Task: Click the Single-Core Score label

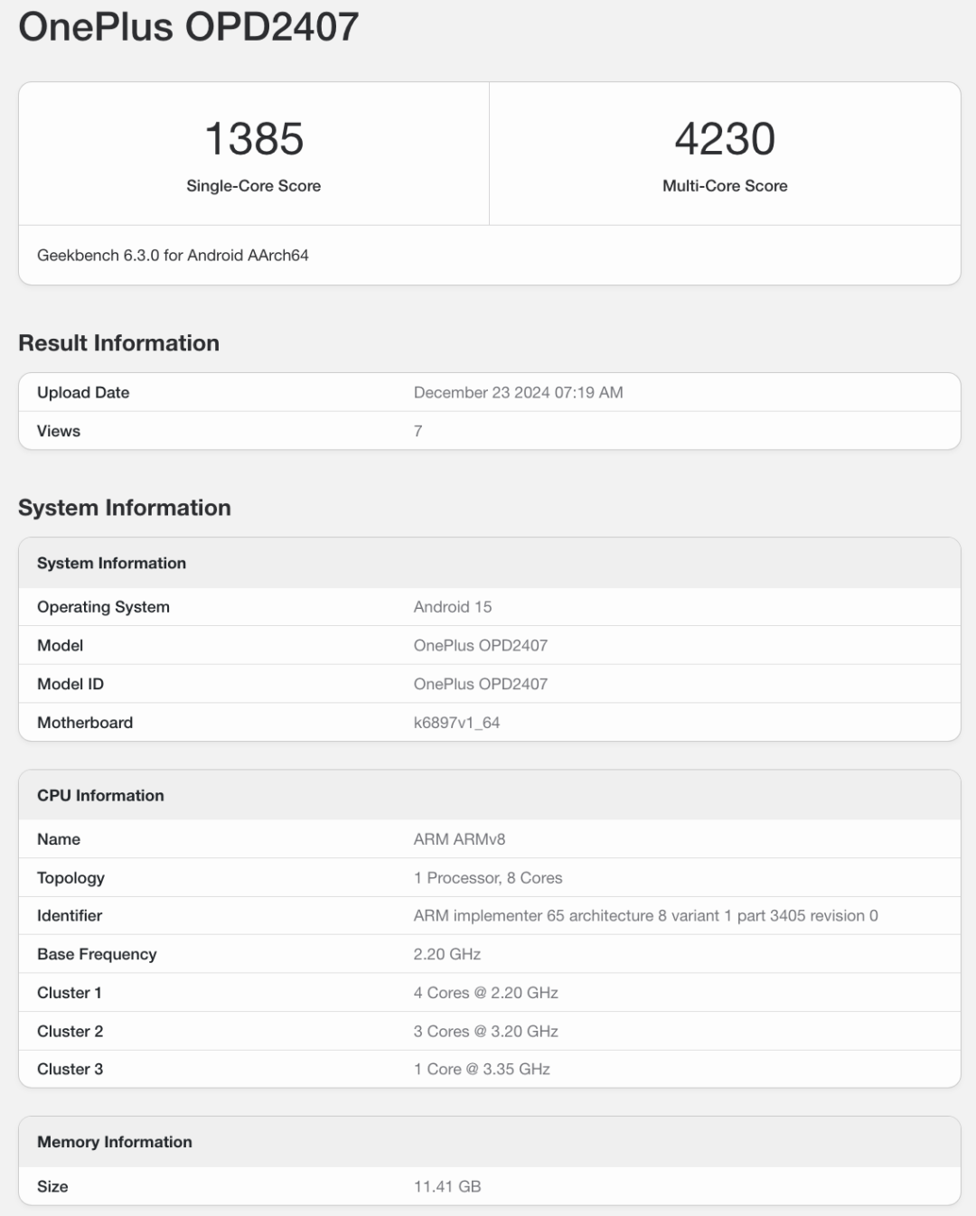Action: click(254, 186)
